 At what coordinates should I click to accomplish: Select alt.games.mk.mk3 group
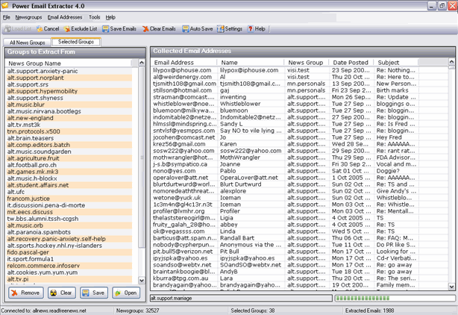(69, 172)
